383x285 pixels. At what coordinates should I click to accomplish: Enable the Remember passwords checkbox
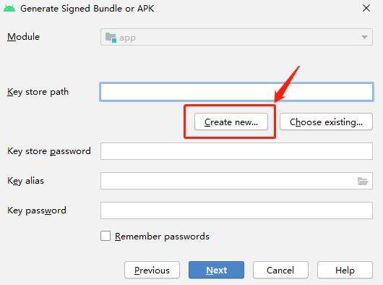(x=106, y=236)
